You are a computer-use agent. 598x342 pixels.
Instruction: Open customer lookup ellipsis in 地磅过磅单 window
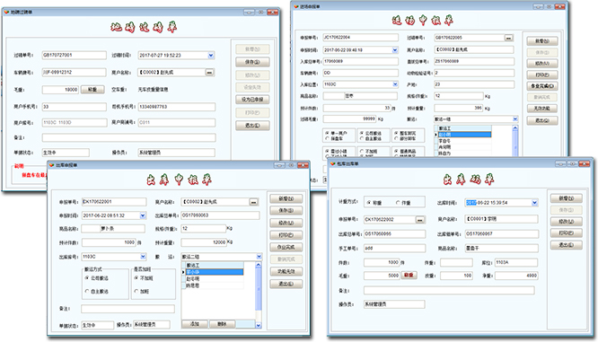(209, 73)
